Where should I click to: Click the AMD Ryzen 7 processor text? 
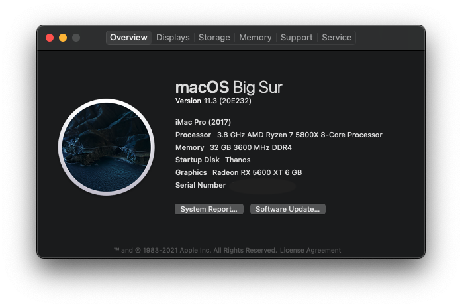tap(299, 135)
